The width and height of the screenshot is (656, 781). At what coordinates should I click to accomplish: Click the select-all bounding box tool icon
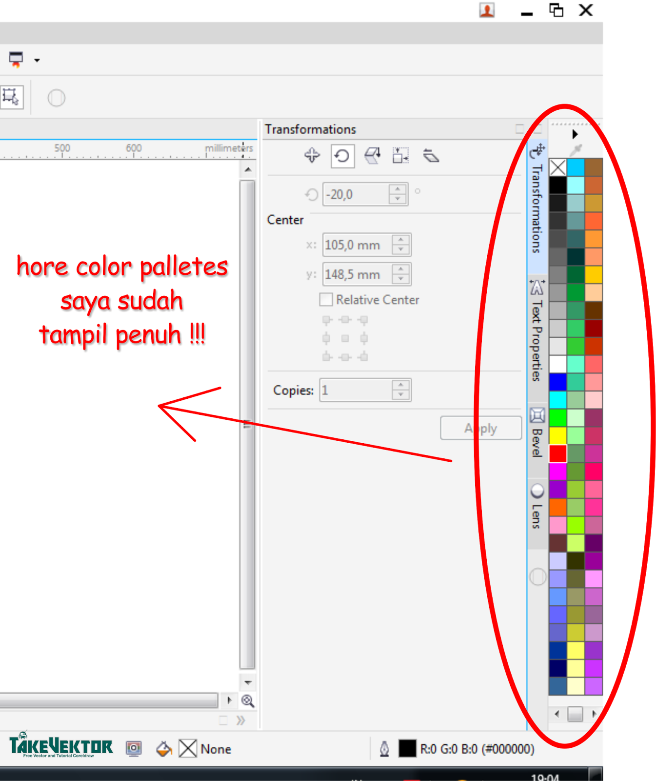coord(11,97)
